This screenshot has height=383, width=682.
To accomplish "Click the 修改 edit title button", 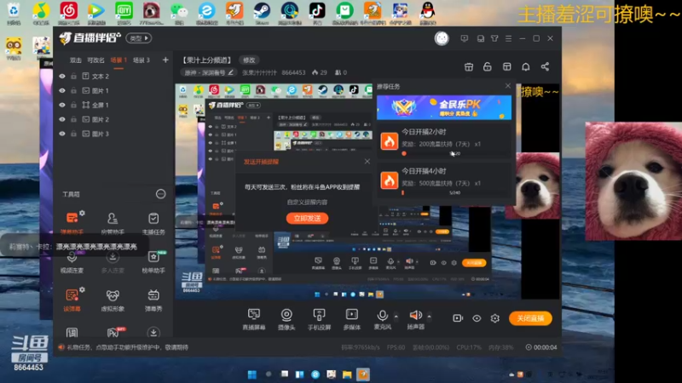I will (x=249, y=60).
